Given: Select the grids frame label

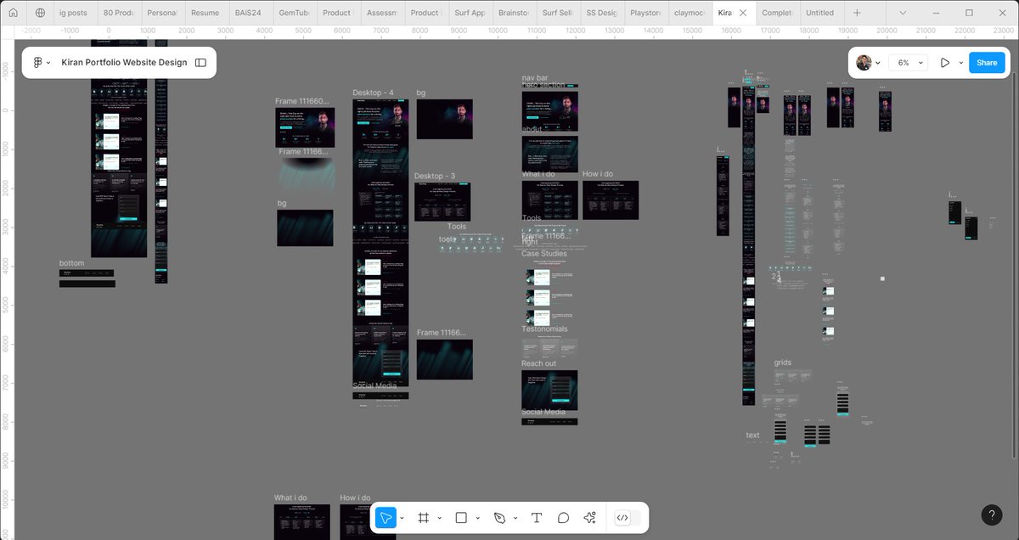Looking at the screenshot, I should [782, 363].
